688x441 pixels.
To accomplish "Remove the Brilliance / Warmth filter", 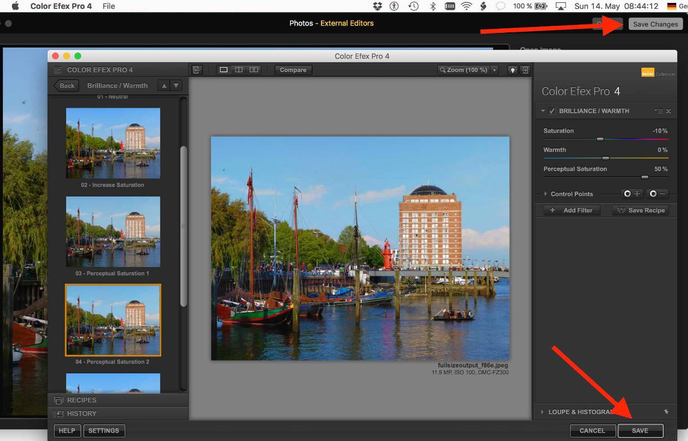I will point(668,111).
